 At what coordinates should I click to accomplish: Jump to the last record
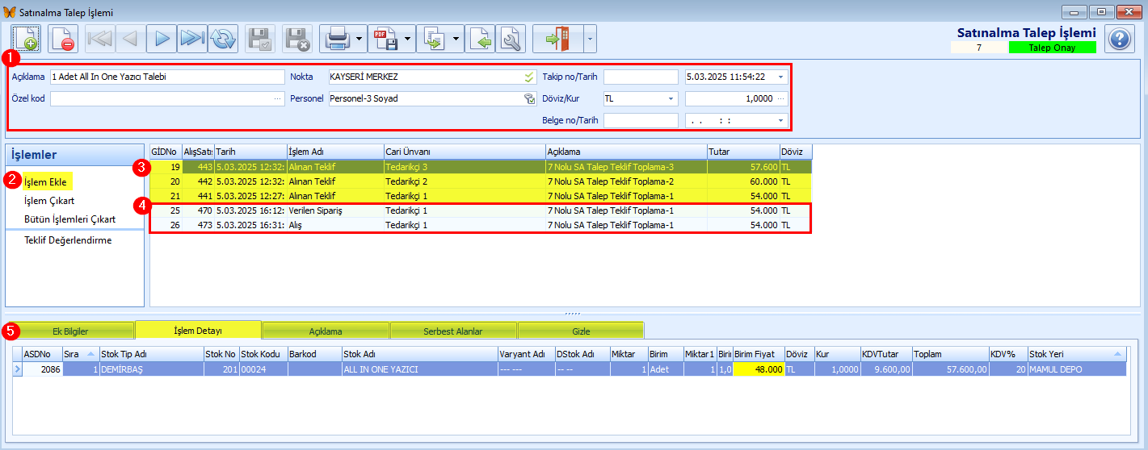[x=192, y=39]
